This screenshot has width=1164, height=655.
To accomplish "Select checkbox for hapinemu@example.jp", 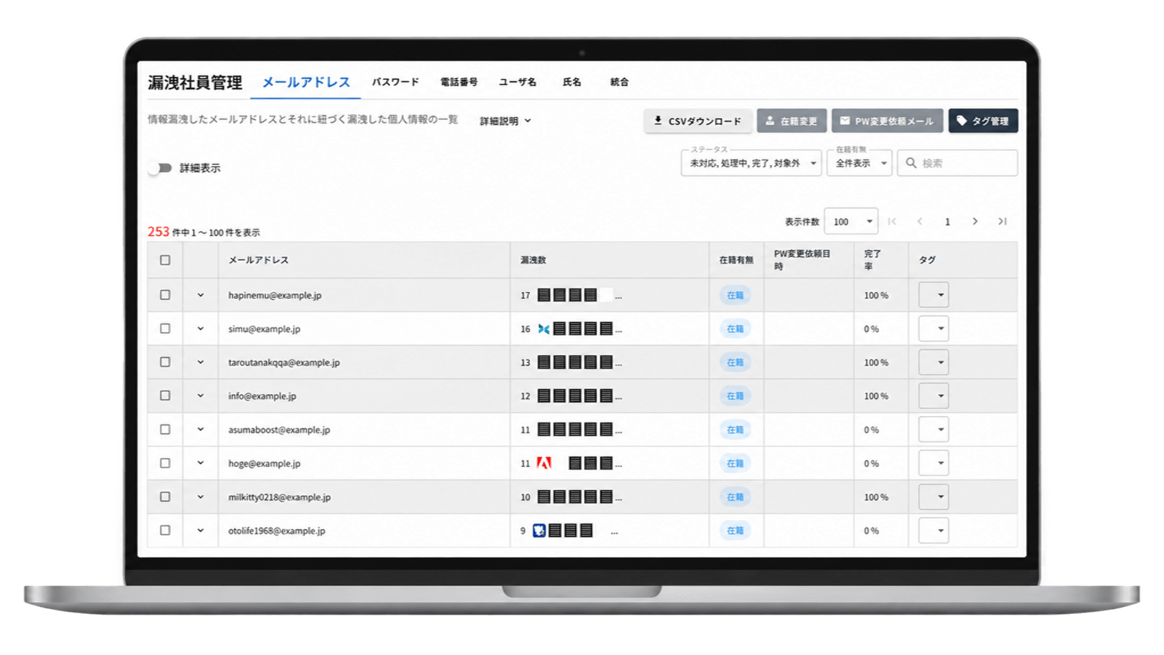I will tap(165, 295).
